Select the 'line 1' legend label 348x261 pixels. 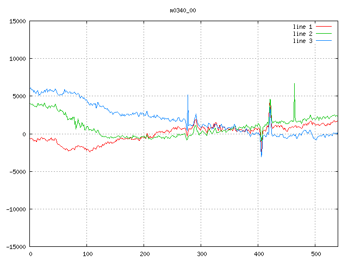click(x=302, y=27)
